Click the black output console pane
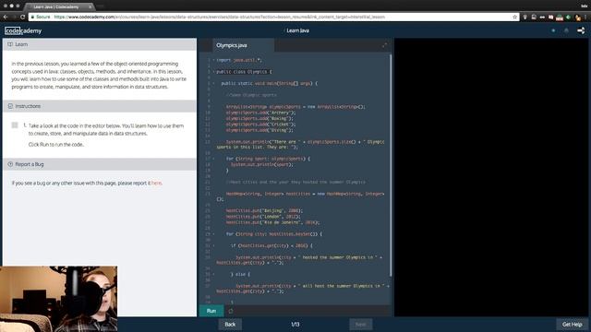The image size is (591, 332). [x=492, y=177]
